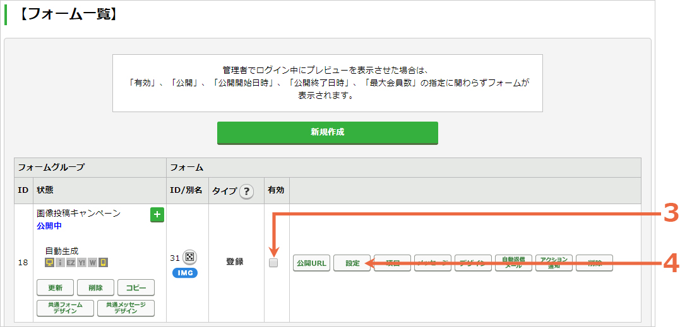Click the ID/別名 column header
The image size is (680, 327).
(x=187, y=191)
